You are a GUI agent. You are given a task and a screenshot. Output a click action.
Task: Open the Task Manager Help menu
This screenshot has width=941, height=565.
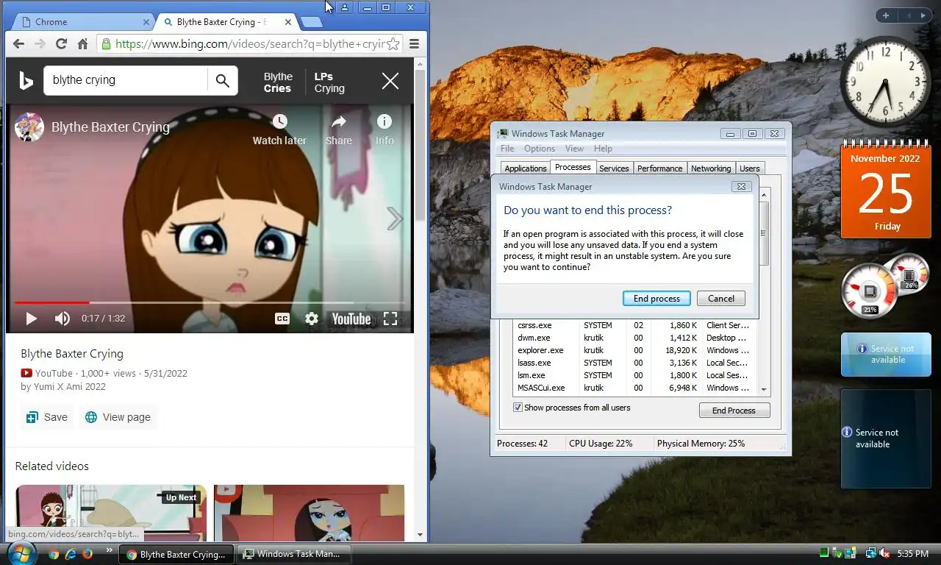click(x=603, y=149)
